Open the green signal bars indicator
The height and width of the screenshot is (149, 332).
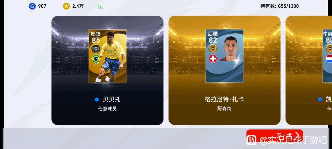pyautogui.click(x=101, y=6)
